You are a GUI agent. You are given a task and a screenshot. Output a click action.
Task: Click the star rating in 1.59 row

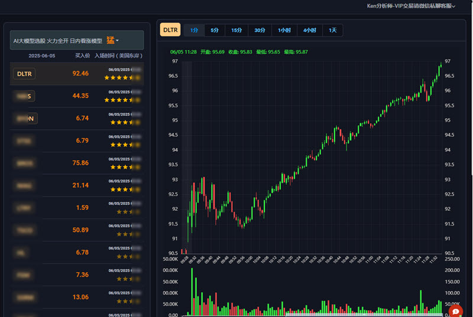[x=128, y=212]
